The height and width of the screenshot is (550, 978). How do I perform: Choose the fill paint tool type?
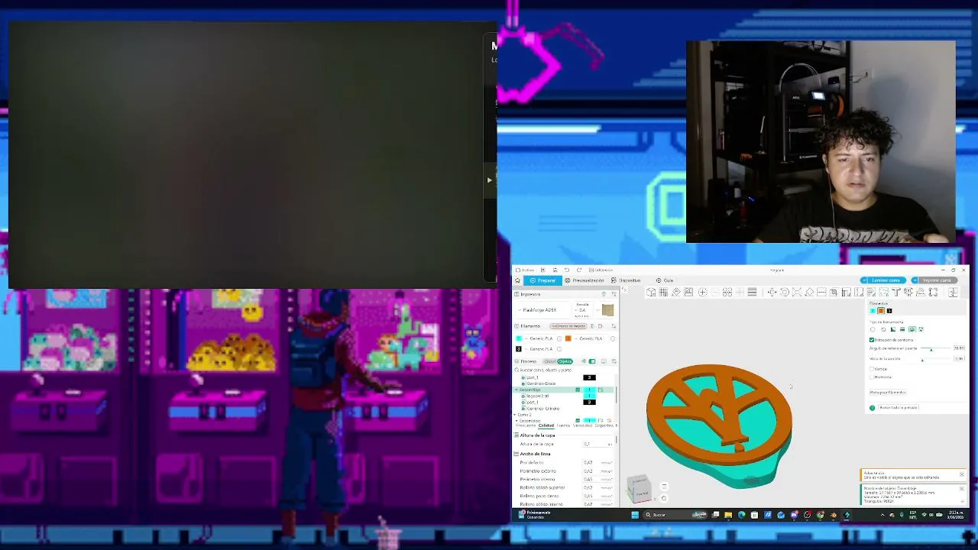912,329
